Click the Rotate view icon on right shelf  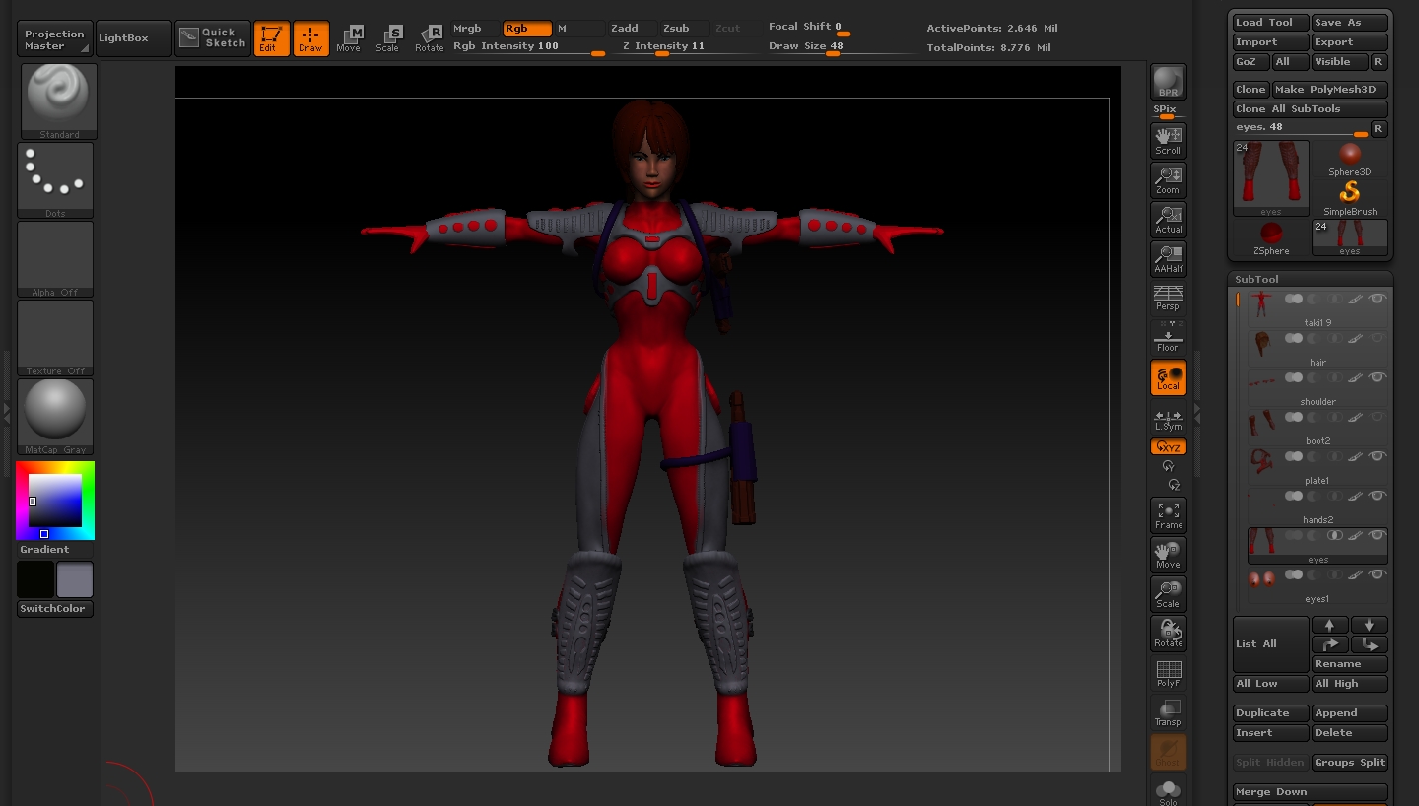pyautogui.click(x=1169, y=634)
